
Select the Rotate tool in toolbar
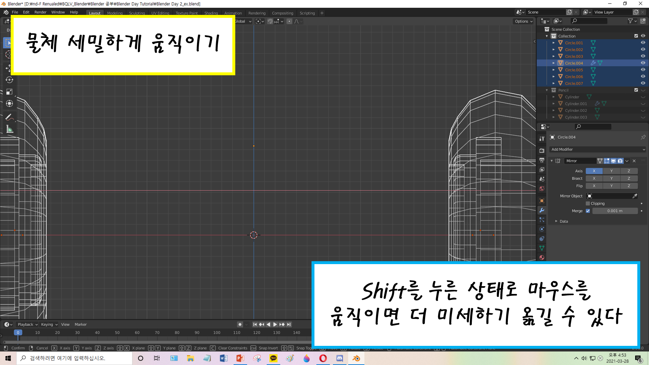pos(9,80)
